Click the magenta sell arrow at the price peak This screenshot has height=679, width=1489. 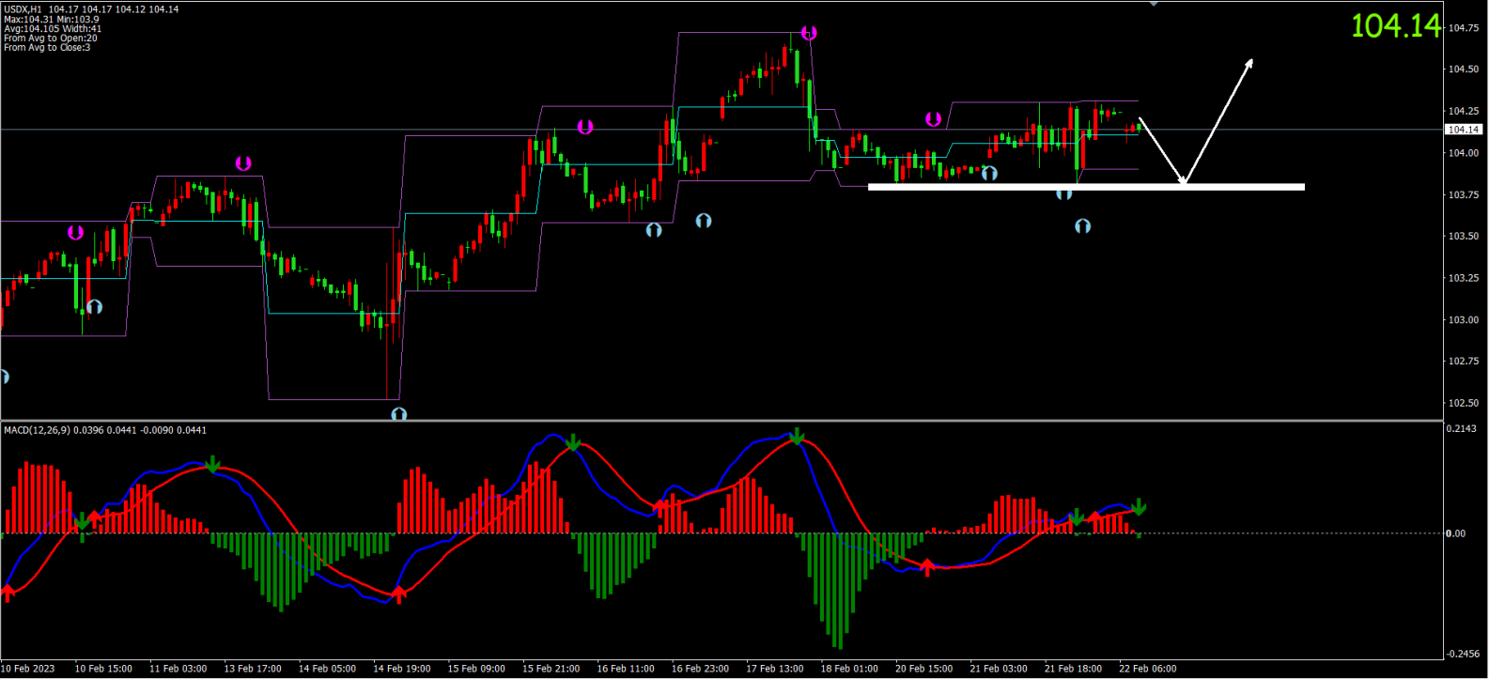point(809,34)
